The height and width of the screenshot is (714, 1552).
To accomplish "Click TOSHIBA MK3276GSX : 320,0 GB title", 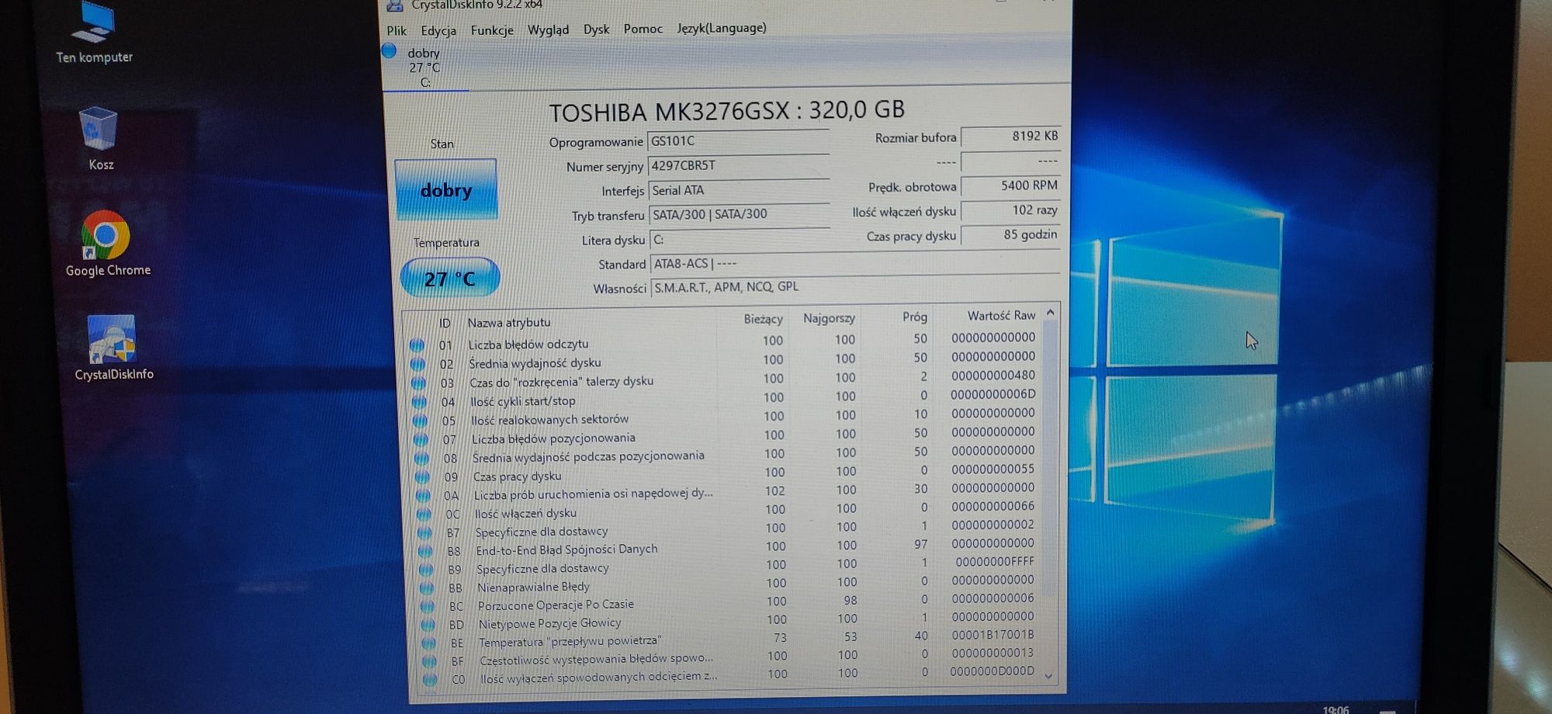I will point(727,111).
